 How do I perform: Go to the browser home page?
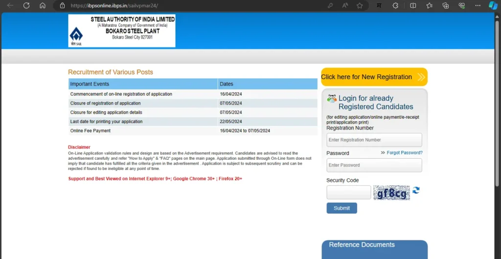43,6
